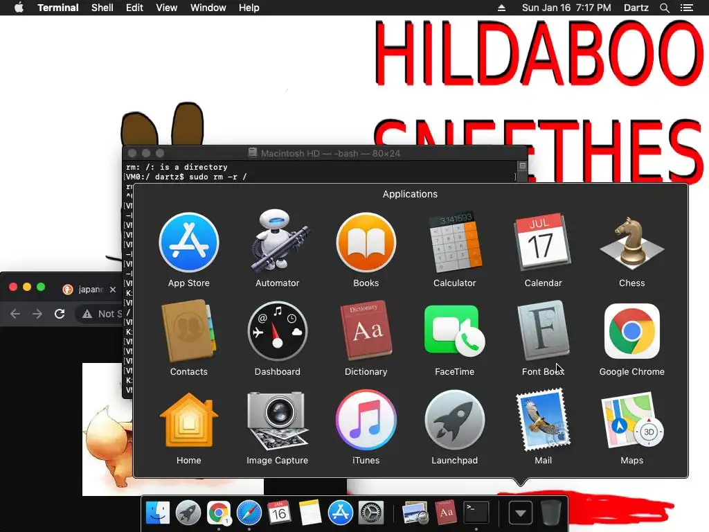Open the Window menu
Viewport: 709px width, 532px height.
click(x=208, y=8)
